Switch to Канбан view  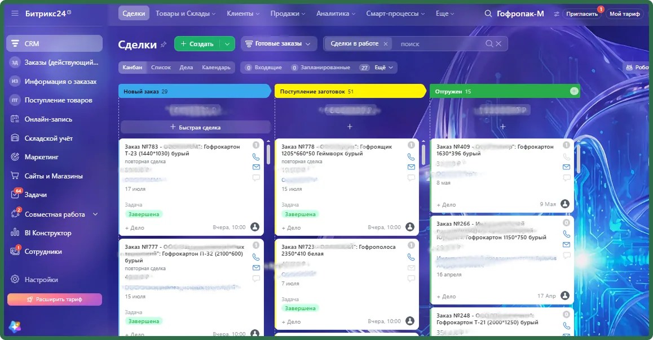point(133,68)
